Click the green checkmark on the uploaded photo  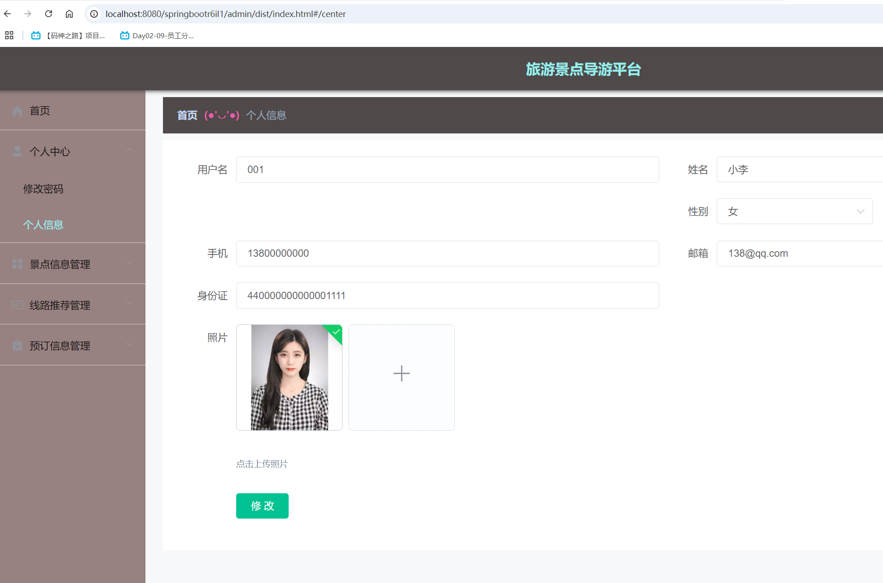pyautogui.click(x=336, y=333)
